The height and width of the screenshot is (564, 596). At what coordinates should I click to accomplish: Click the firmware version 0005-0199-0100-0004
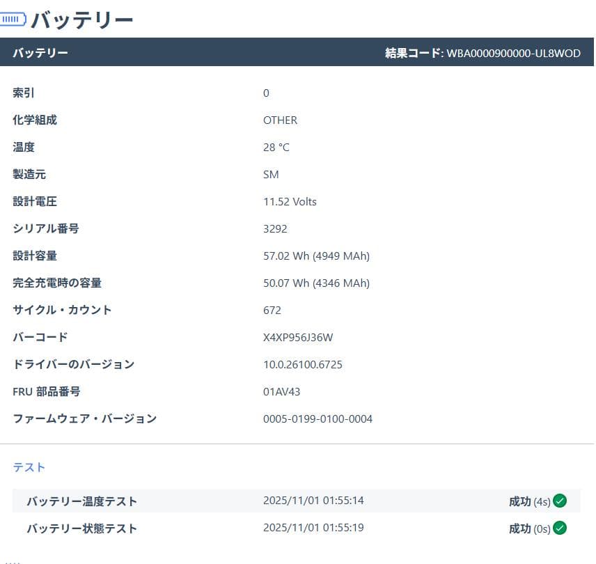click(x=318, y=418)
